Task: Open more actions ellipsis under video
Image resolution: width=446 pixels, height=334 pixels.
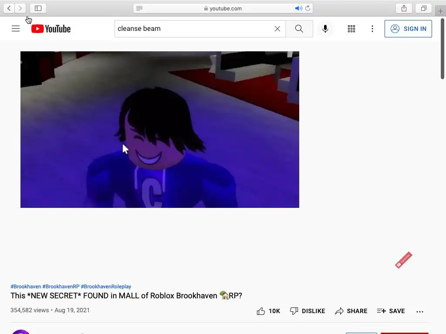Action: point(420,311)
